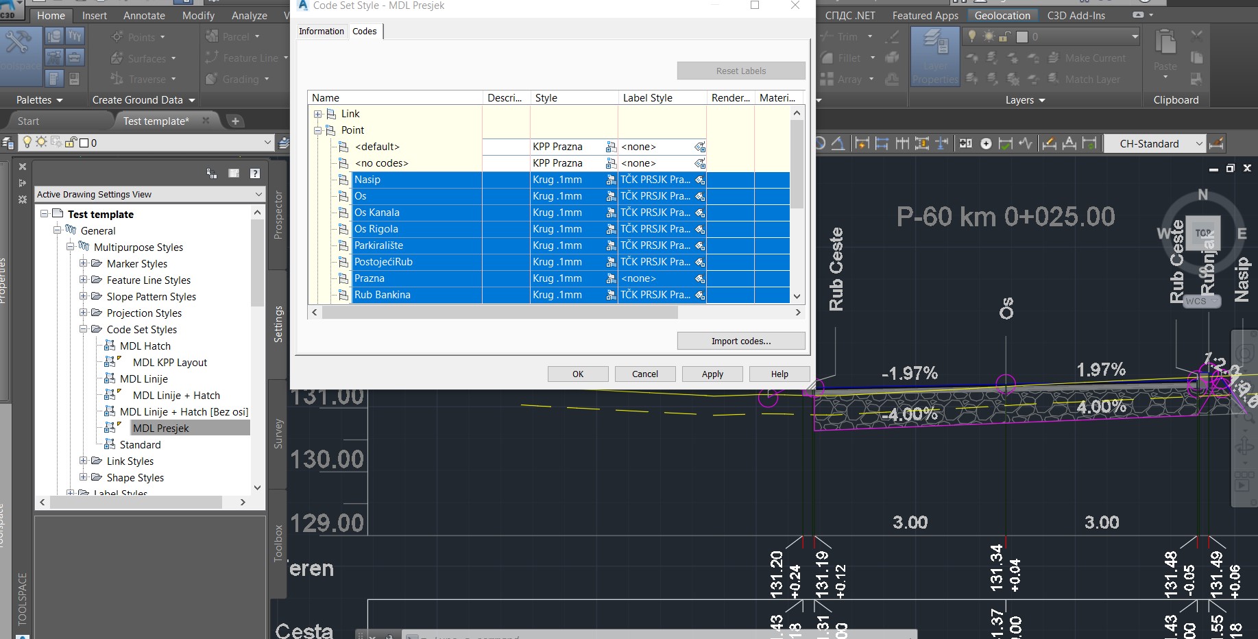Switch to the Information tab
This screenshot has width=1258, height=639.
tap(321, 31)
